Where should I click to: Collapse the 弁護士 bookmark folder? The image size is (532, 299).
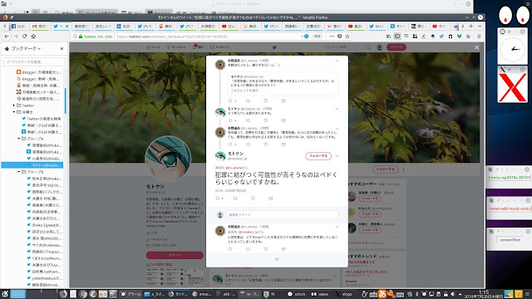coord(14,112)
